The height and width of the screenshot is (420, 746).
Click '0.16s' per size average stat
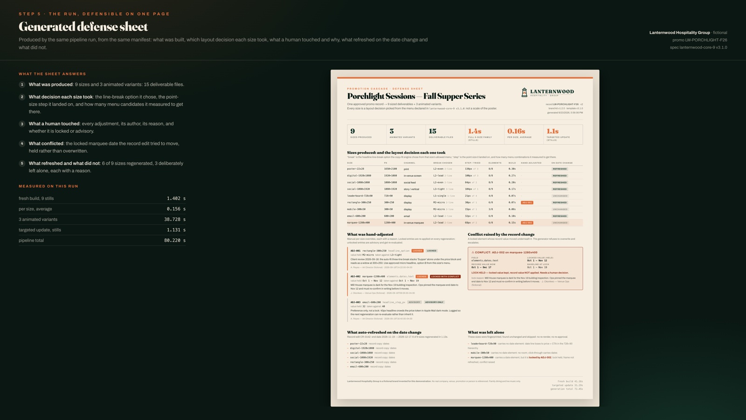click(x=516, y=131)
